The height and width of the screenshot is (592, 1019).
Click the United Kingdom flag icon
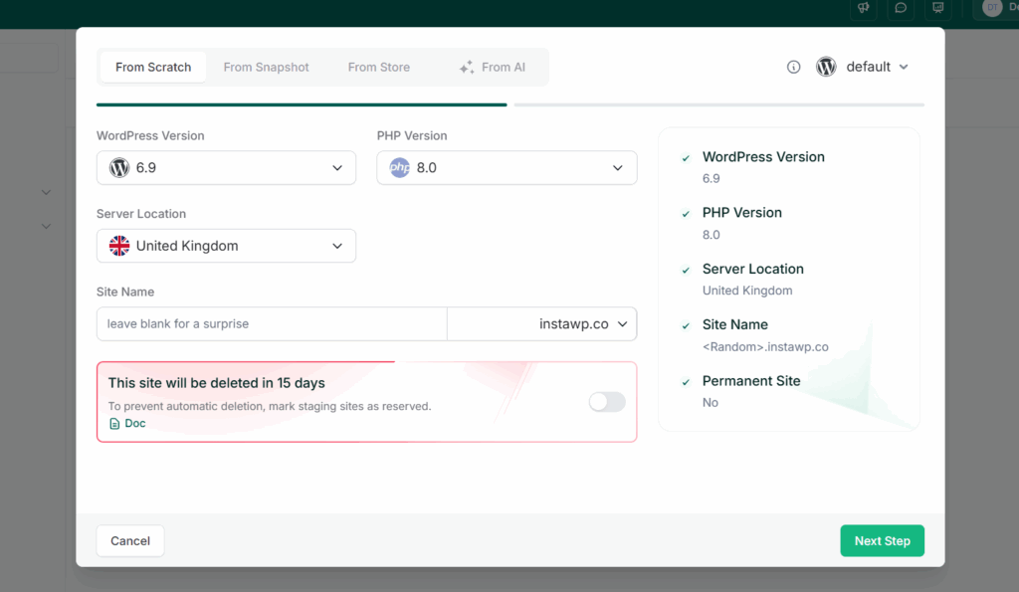pyautogui.click(x=119, y=245)
